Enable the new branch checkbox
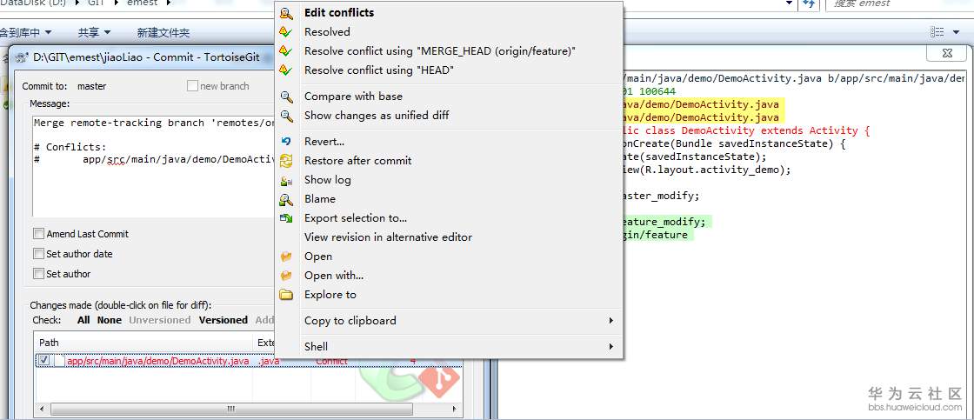 (x=192, y=86)
